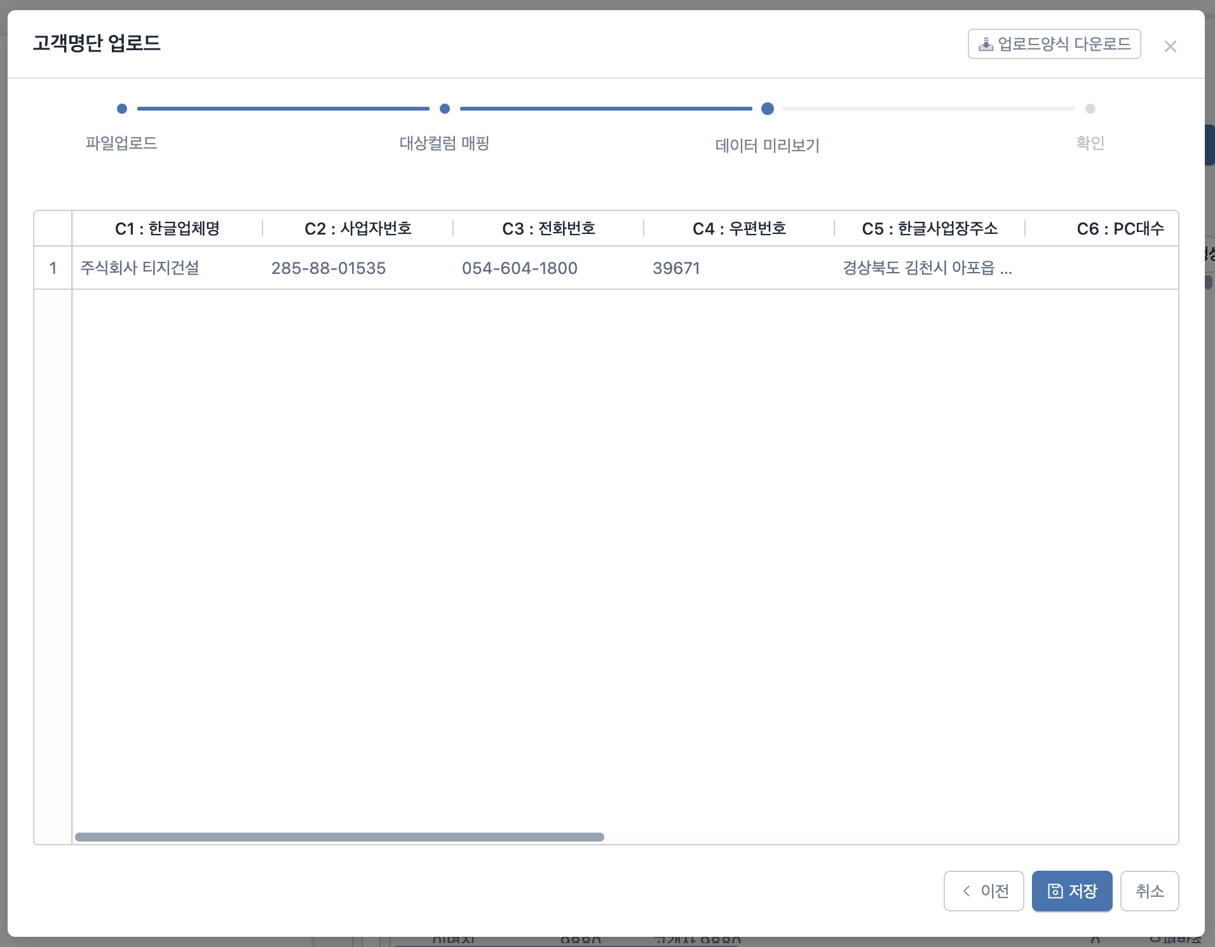Click the business number 285-88-01535 cell
Screen dimensions: 1215x947
coord(329,268)
